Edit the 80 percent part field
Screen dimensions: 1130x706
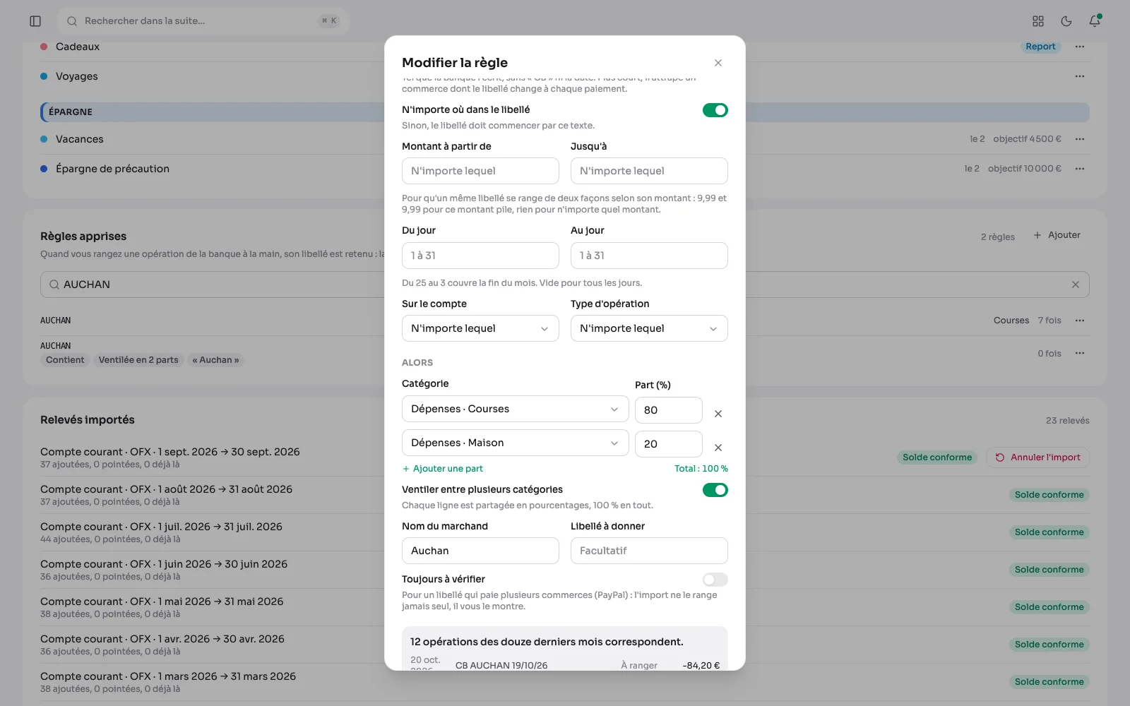(668, 410)
